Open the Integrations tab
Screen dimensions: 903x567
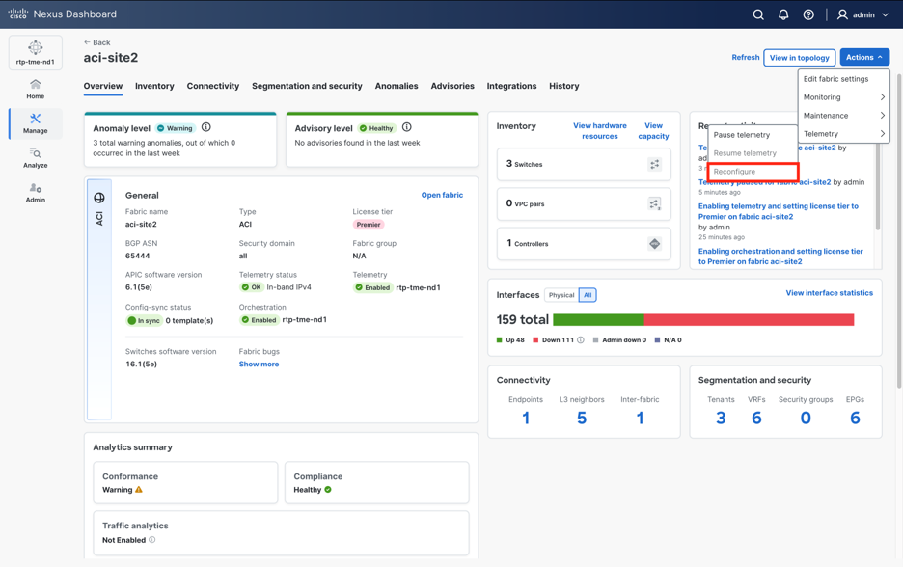click(511, 86)
